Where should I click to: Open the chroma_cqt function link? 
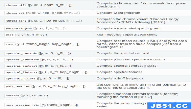(15, 13)
